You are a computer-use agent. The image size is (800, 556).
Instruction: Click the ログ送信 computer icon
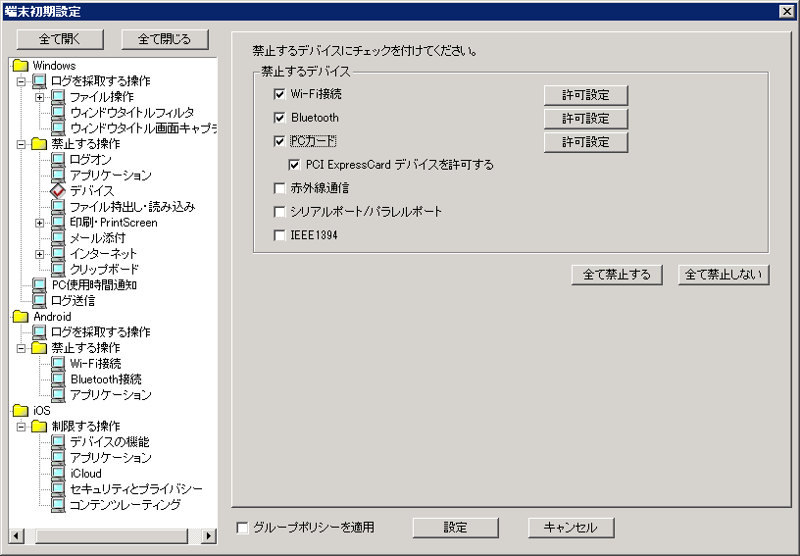click(x=39, y=301)
